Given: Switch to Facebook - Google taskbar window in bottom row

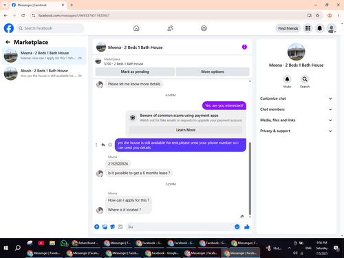Looking at the screenshot, I should tap(162, 253).
